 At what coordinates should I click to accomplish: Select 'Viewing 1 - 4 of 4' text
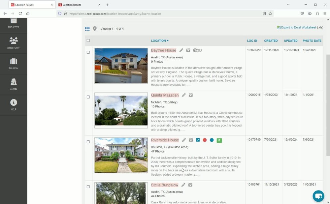click(x=112, y=29)
